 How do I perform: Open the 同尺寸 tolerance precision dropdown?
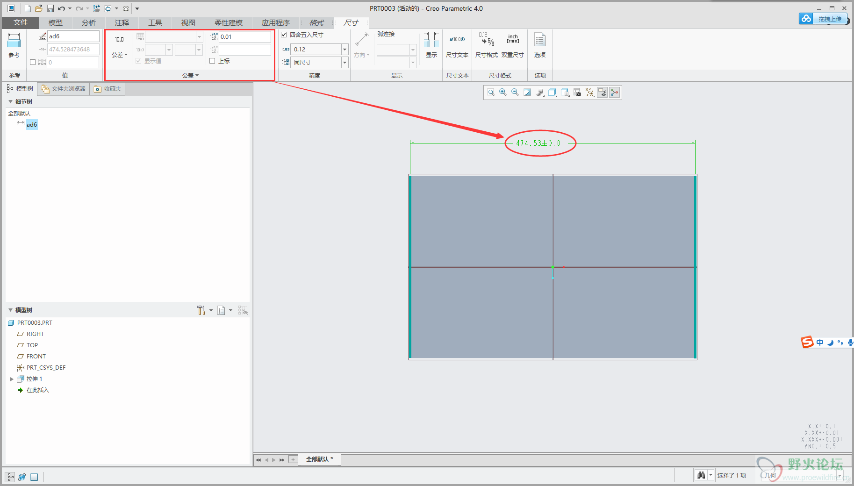coord(344,62)
